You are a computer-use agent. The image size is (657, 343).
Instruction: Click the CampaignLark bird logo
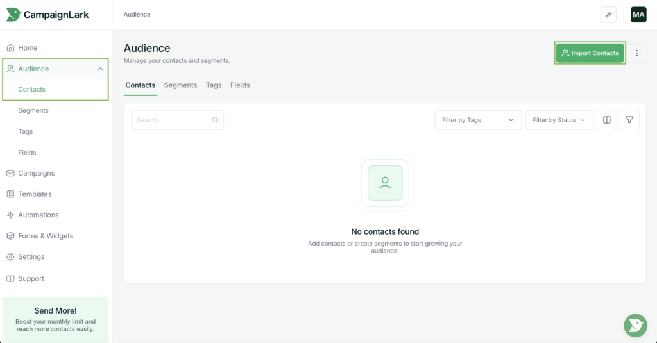tap(14, 14)
